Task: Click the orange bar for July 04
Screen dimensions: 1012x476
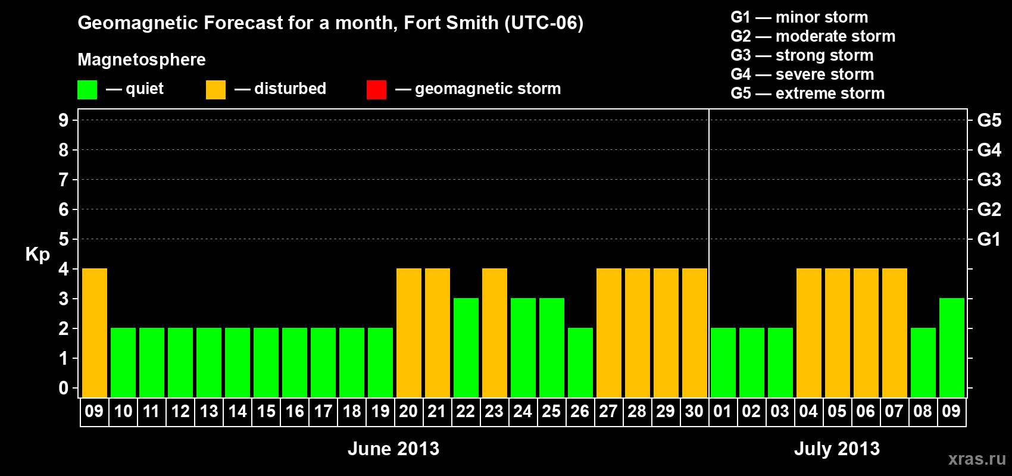Action: [809, 333]
